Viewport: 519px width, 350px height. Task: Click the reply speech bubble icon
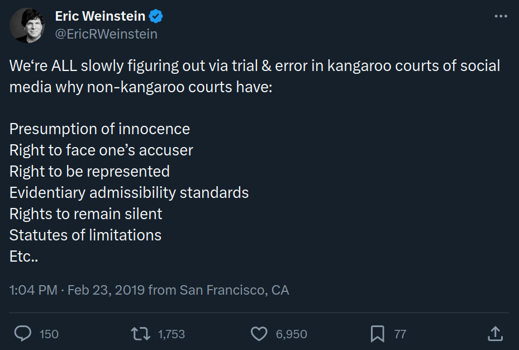point(23,334)
